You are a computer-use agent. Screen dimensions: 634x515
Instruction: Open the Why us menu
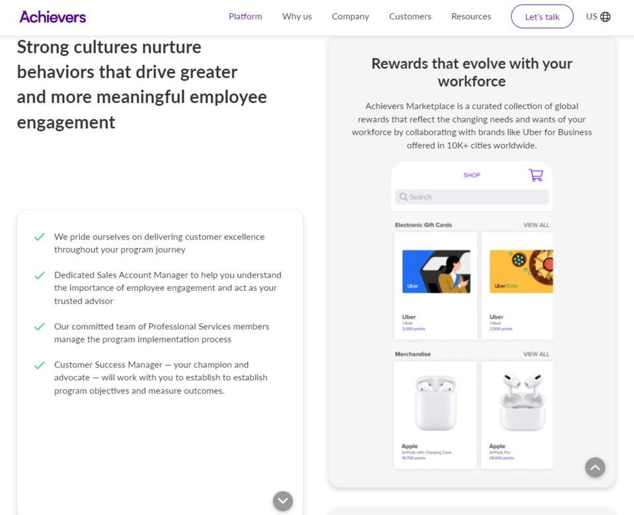pyautogui.click(x=297, y=17)
